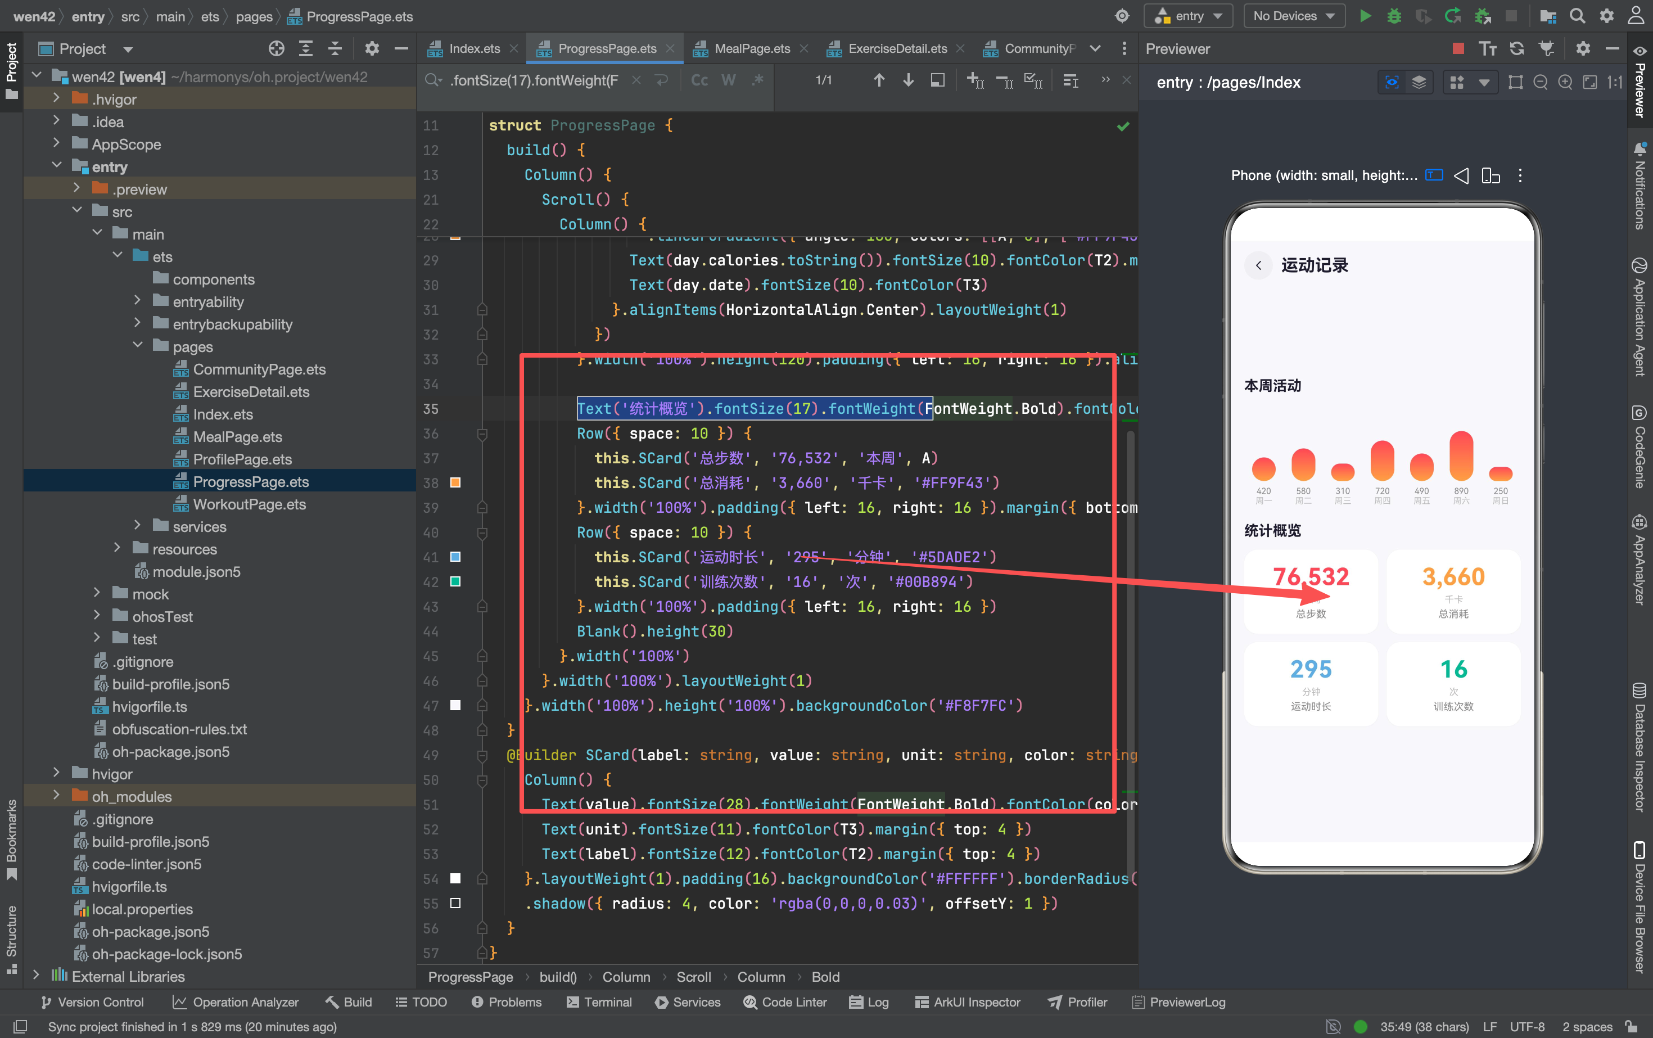Screen dimensions: 1653x1038
Task: Toggle Regex option in find bar
Action: click(758, 80)
